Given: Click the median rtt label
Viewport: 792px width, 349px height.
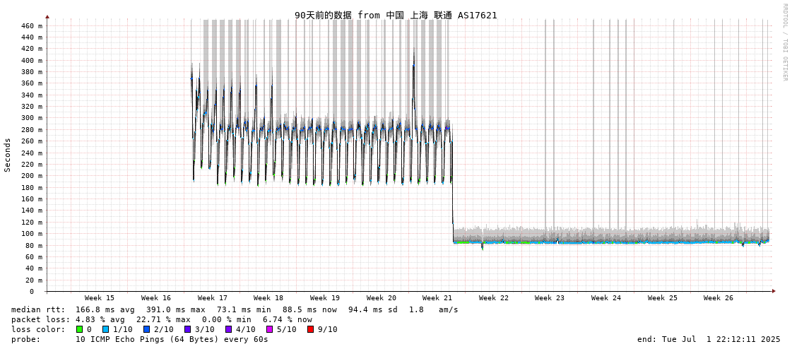Looking at the screenshot, I should click(38, 309).
